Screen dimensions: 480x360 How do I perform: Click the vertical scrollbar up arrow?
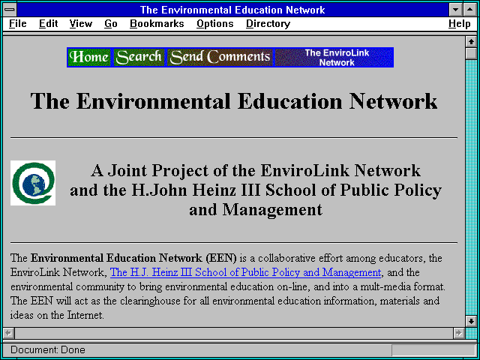coord(470,42)
